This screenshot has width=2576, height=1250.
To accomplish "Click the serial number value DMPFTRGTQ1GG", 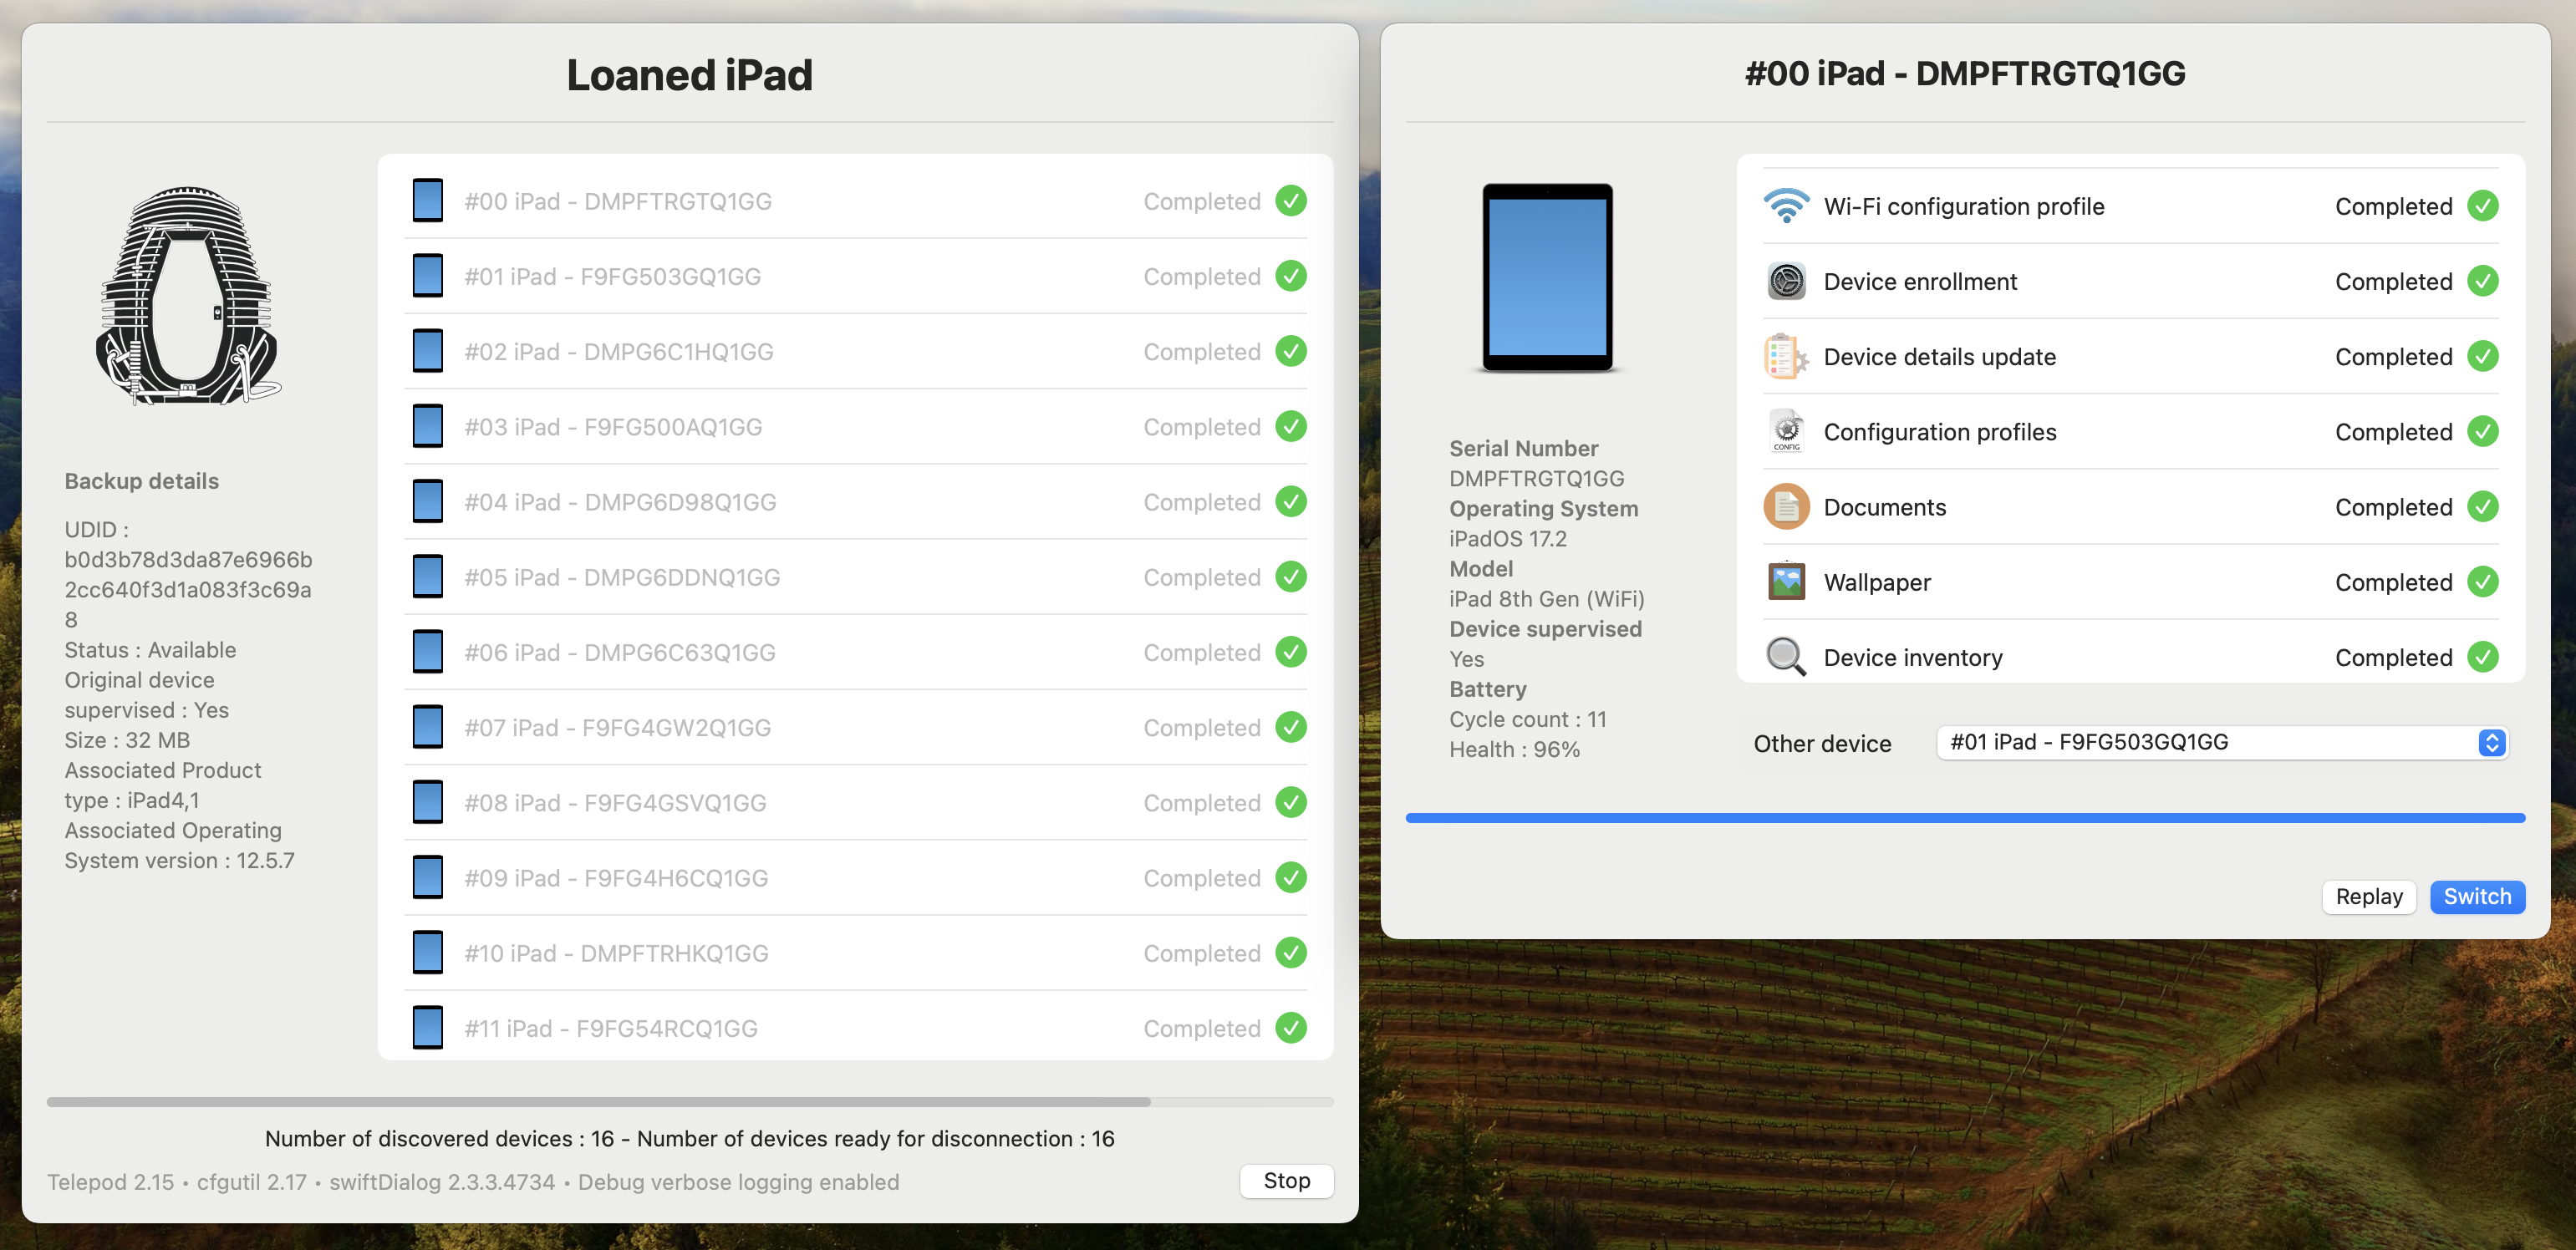I will coord(1537,478).
